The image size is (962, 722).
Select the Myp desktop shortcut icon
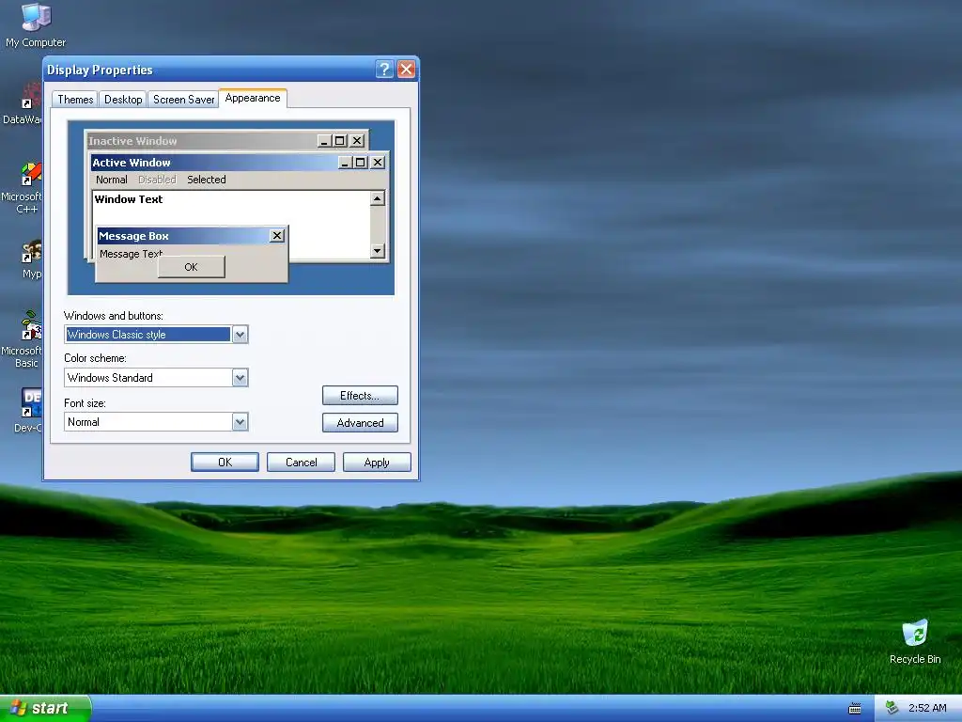(x=31, y=259)
